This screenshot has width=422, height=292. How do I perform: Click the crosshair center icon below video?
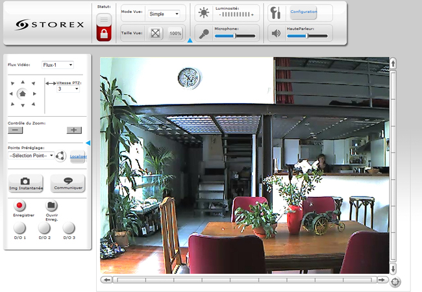pos(395,282)
